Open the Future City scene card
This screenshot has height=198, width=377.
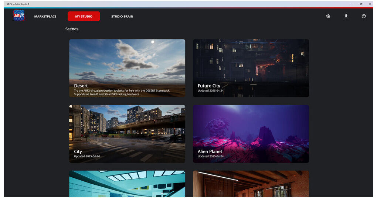[251, 68]
